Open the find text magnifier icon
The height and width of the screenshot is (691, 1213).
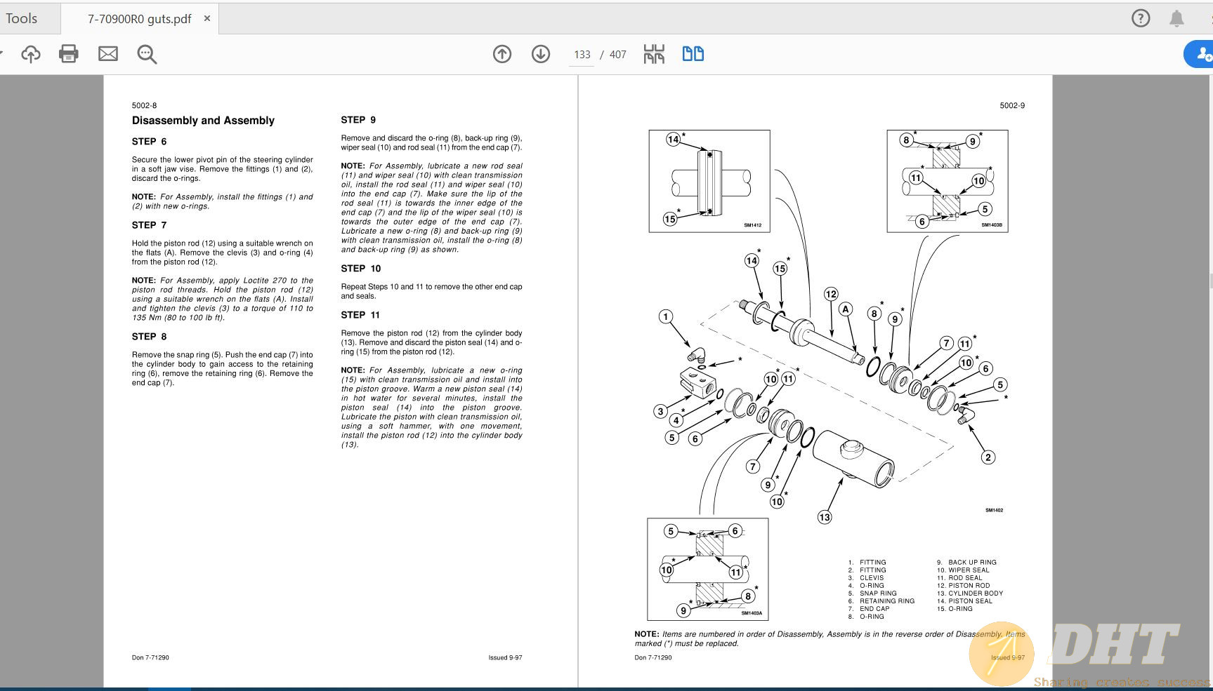pos(147,54)
